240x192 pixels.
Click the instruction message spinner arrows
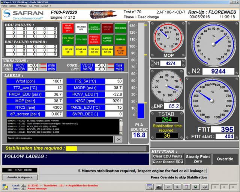pos(205,171)
